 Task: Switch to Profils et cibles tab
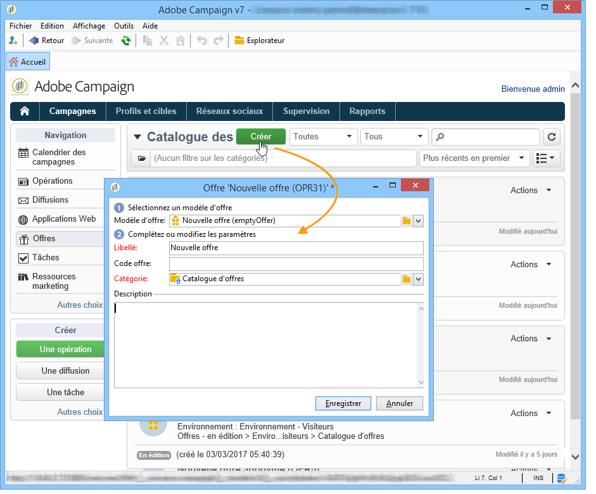pos(146,111)
